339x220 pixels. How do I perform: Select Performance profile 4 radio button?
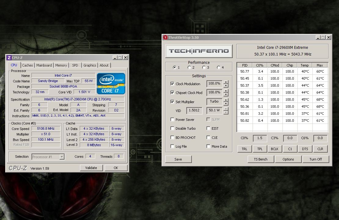[219, 67]
